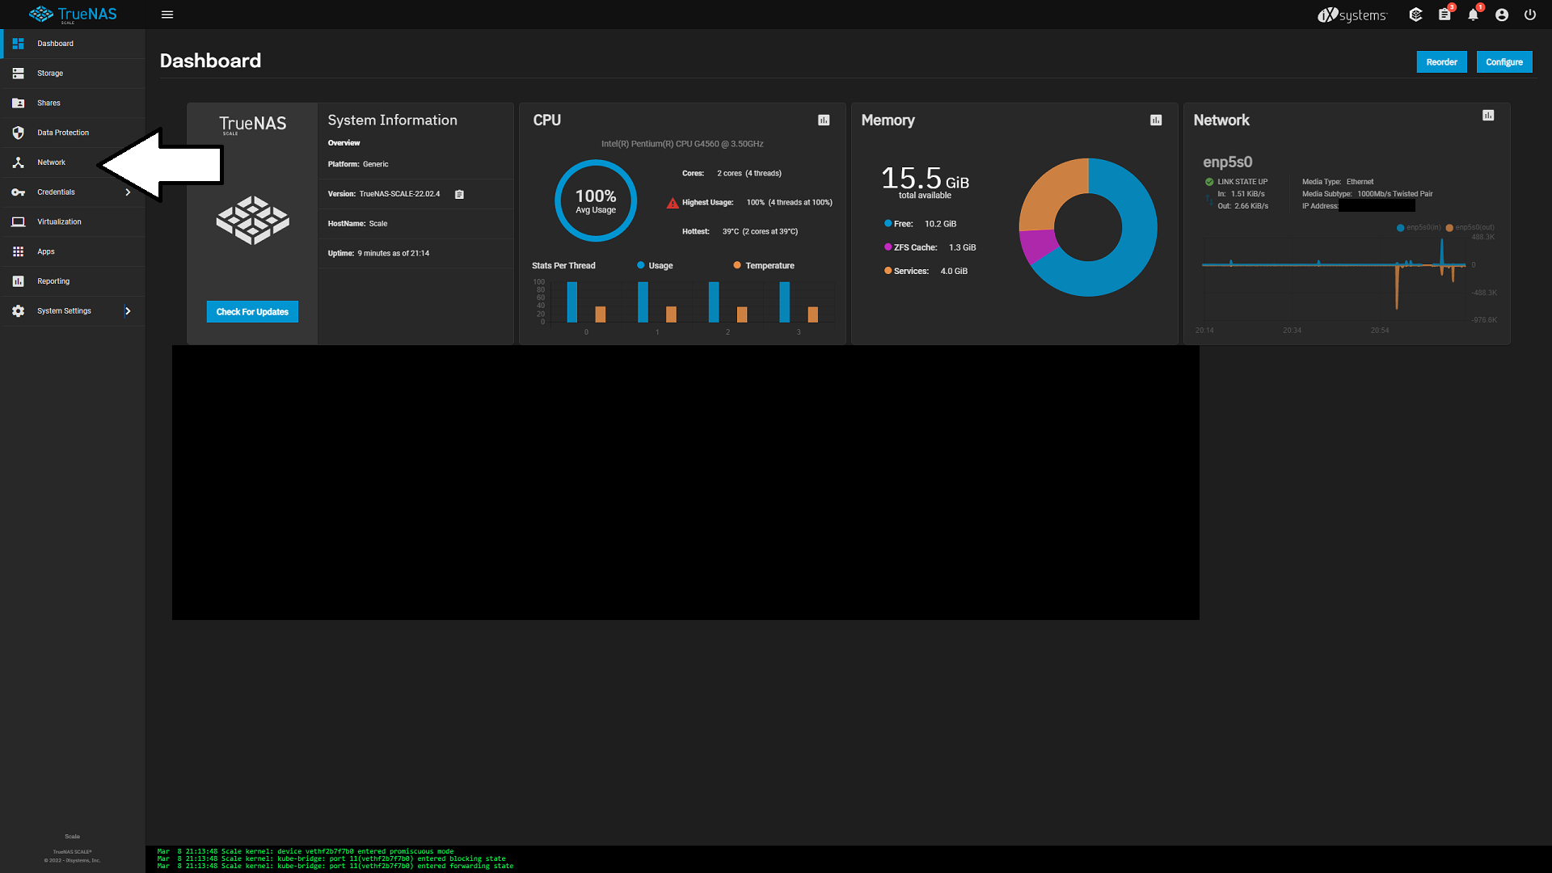Click the "TrueNAS-SCALE-22.02.4" version text
Viewport: 1552px width, 873px height.
(x=399, y=194)
